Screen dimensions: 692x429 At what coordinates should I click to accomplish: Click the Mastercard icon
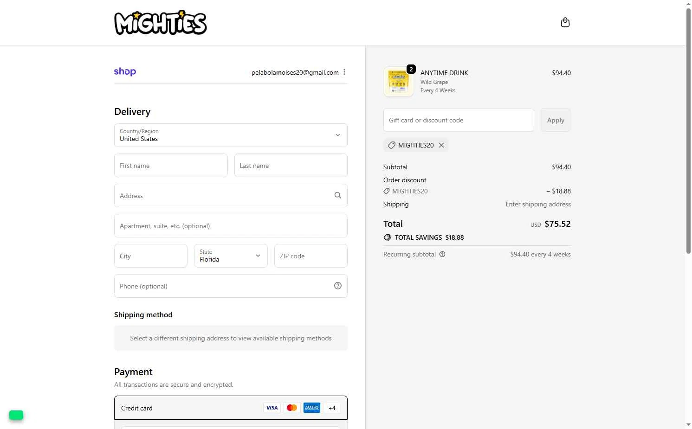coord(292,408)
